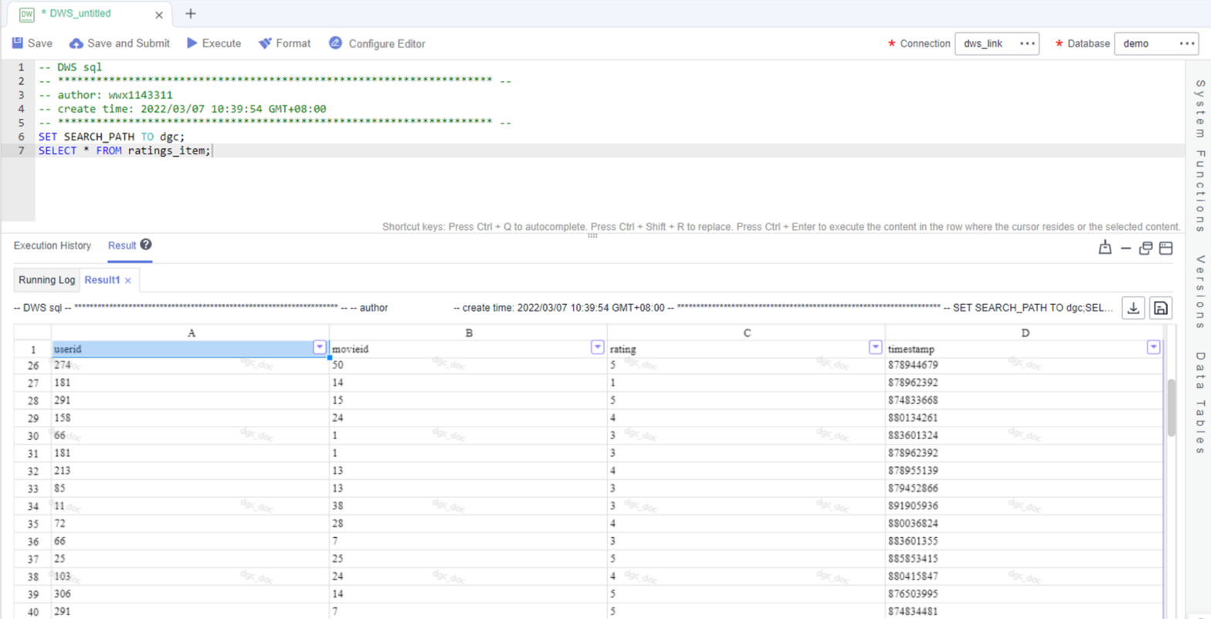Open the Connection dws_link dropdown

[x=997, y=44]
